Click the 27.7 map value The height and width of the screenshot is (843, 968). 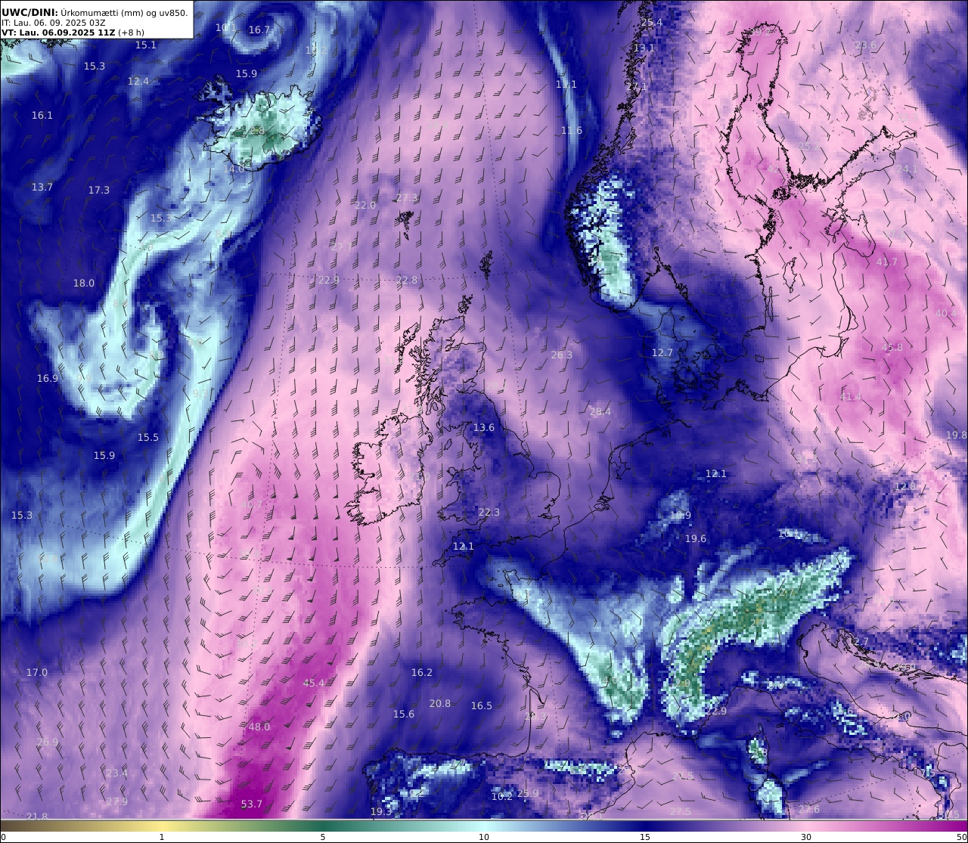pyautogui.click(x=342, y=246)
